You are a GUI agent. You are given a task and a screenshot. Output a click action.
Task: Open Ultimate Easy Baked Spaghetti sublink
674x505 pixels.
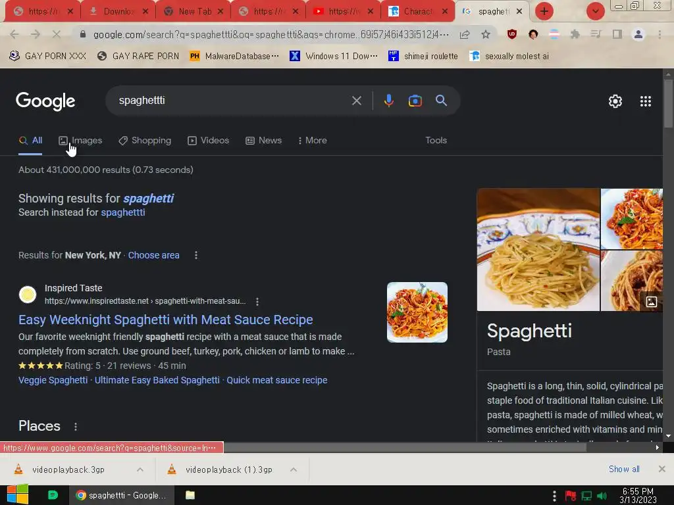pyautogui.click(x=157, y=381)
